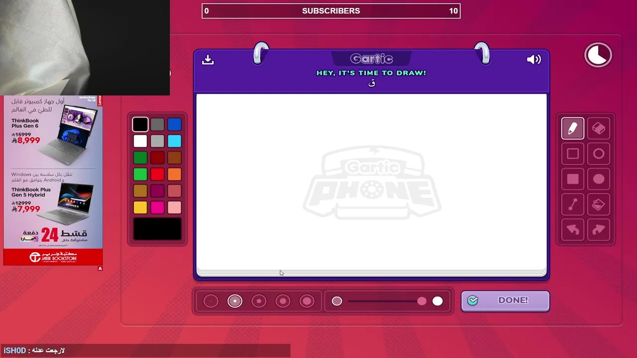Mute the game sound speaker icon
This screenshot has height=358, width=637.
(x=533, y=60)
